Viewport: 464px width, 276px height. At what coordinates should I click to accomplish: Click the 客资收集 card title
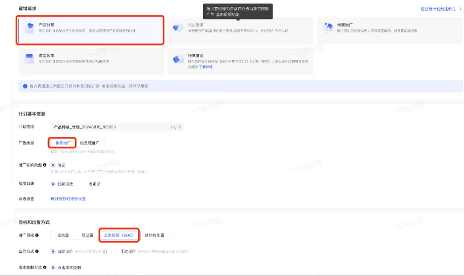tap(46, 56)
